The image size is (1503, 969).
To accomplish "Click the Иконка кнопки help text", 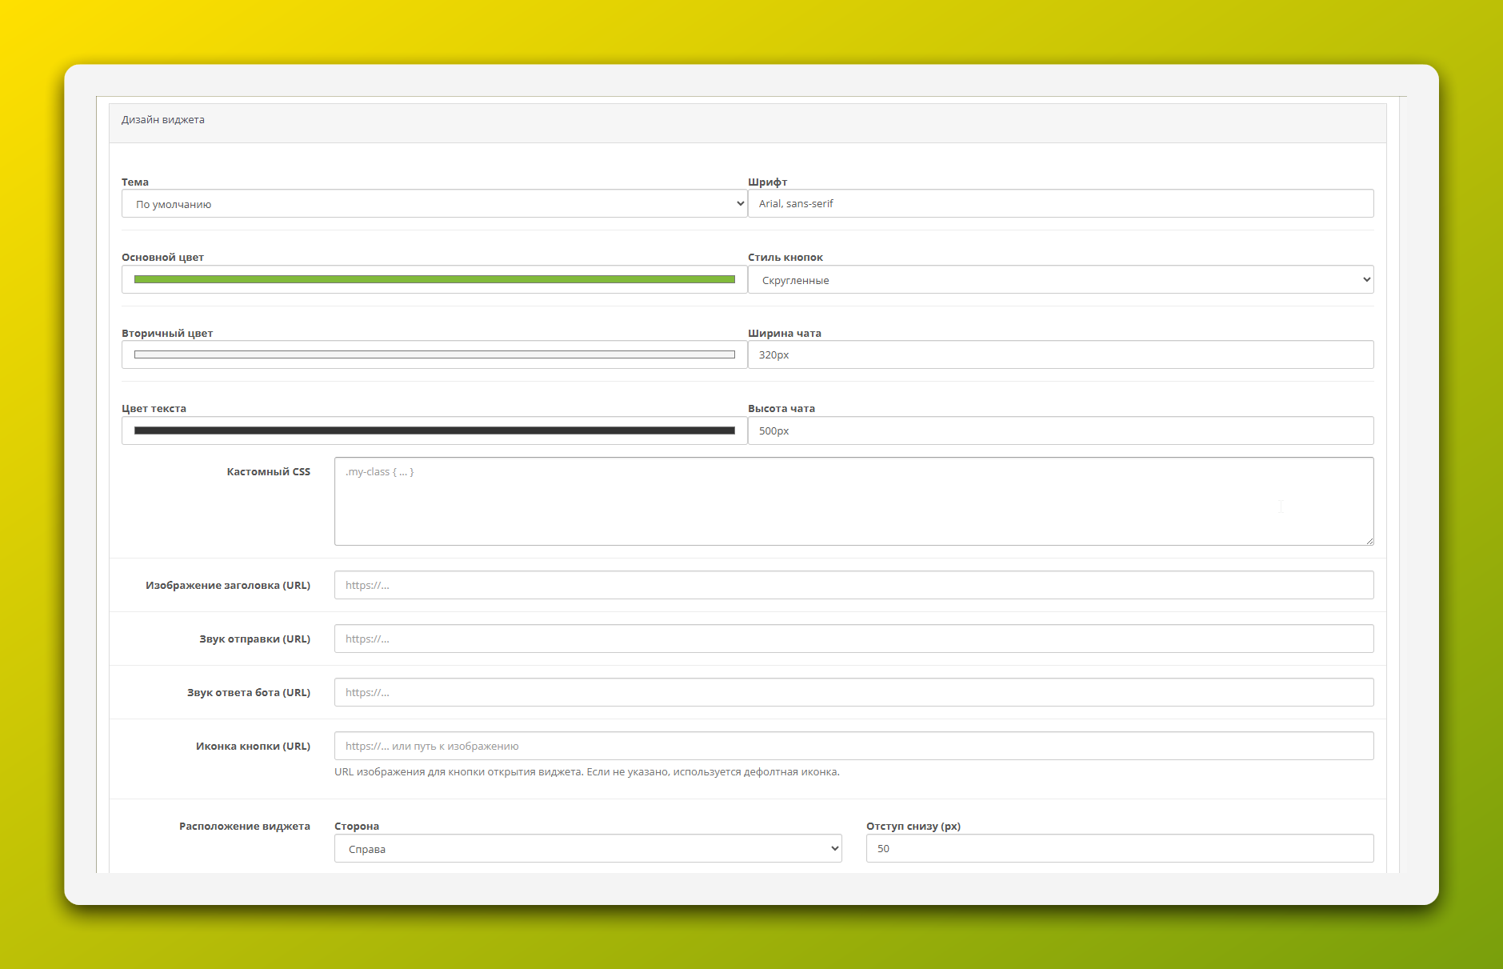I will 586,772.
